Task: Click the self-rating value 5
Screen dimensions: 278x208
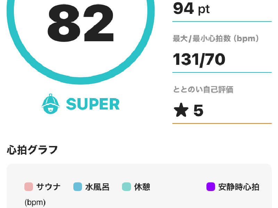Action: click(198, 110)
